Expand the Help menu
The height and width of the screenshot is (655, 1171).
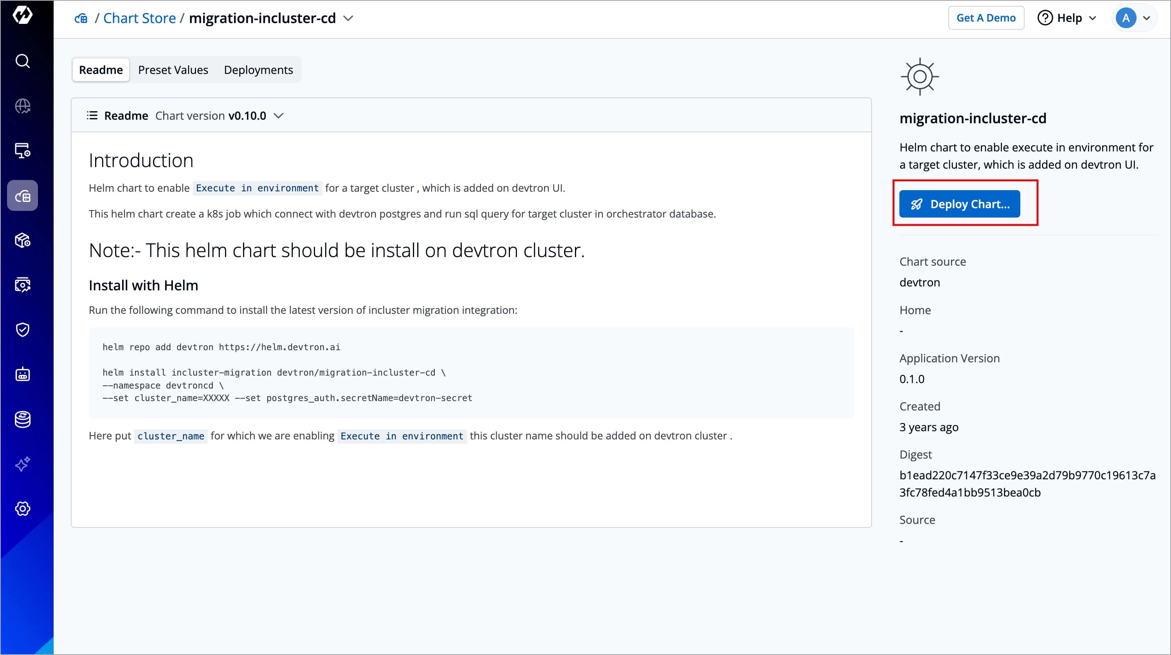(x=1067, y=18)
